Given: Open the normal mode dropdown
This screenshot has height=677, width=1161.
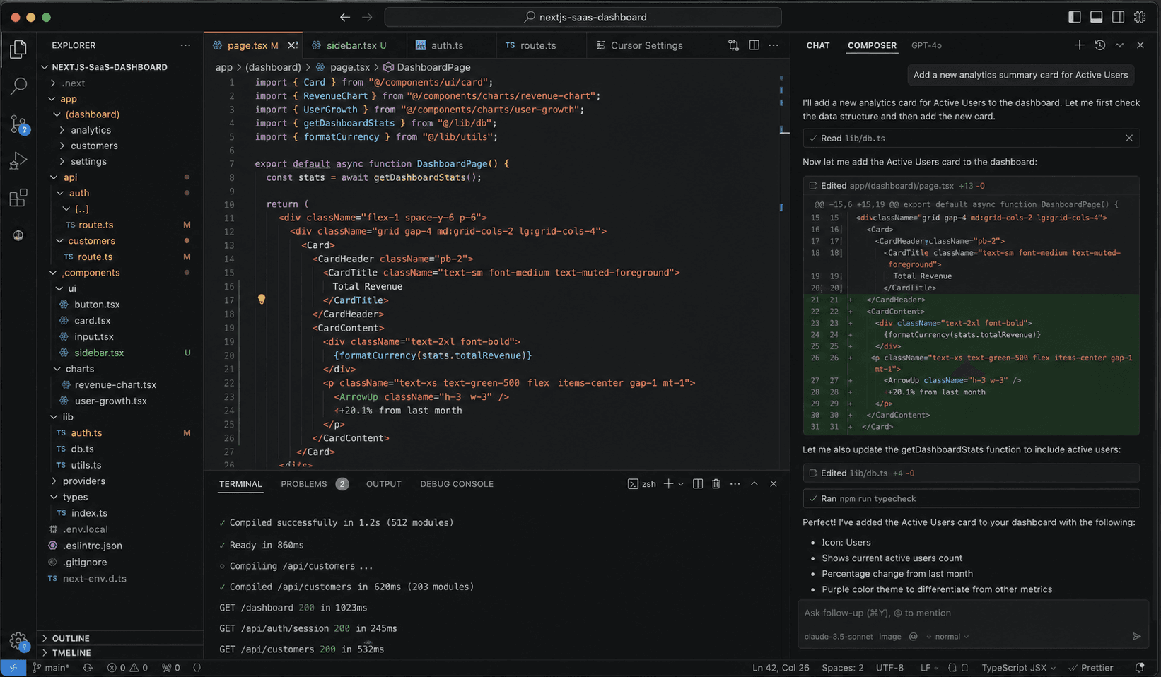Looking at the screenshot, I should [x=948, y=637].
